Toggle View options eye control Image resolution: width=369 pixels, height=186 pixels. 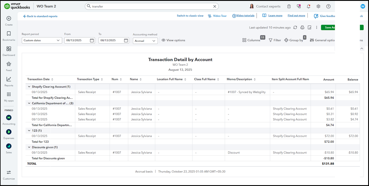coord(173,40)
